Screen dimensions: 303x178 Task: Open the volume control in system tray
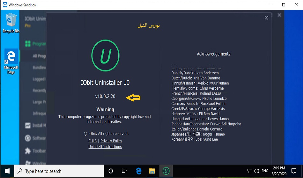tap(256, 171)
